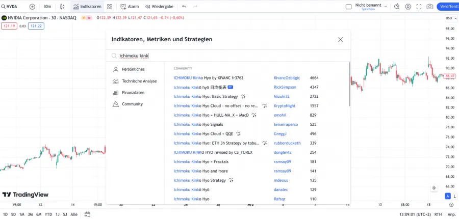Open the candlestick chart type menu
The width and height of the screenshot is (459, 219).
[62, 7]
